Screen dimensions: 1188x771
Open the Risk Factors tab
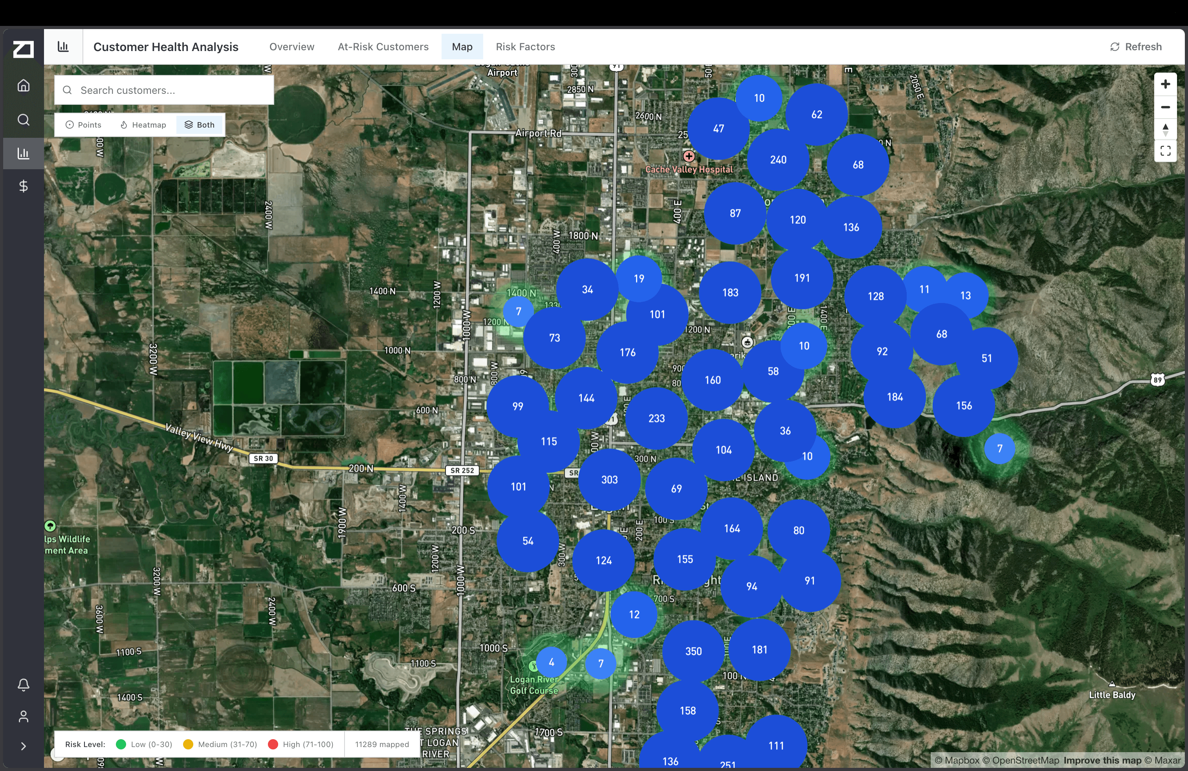tap(525, 47)
